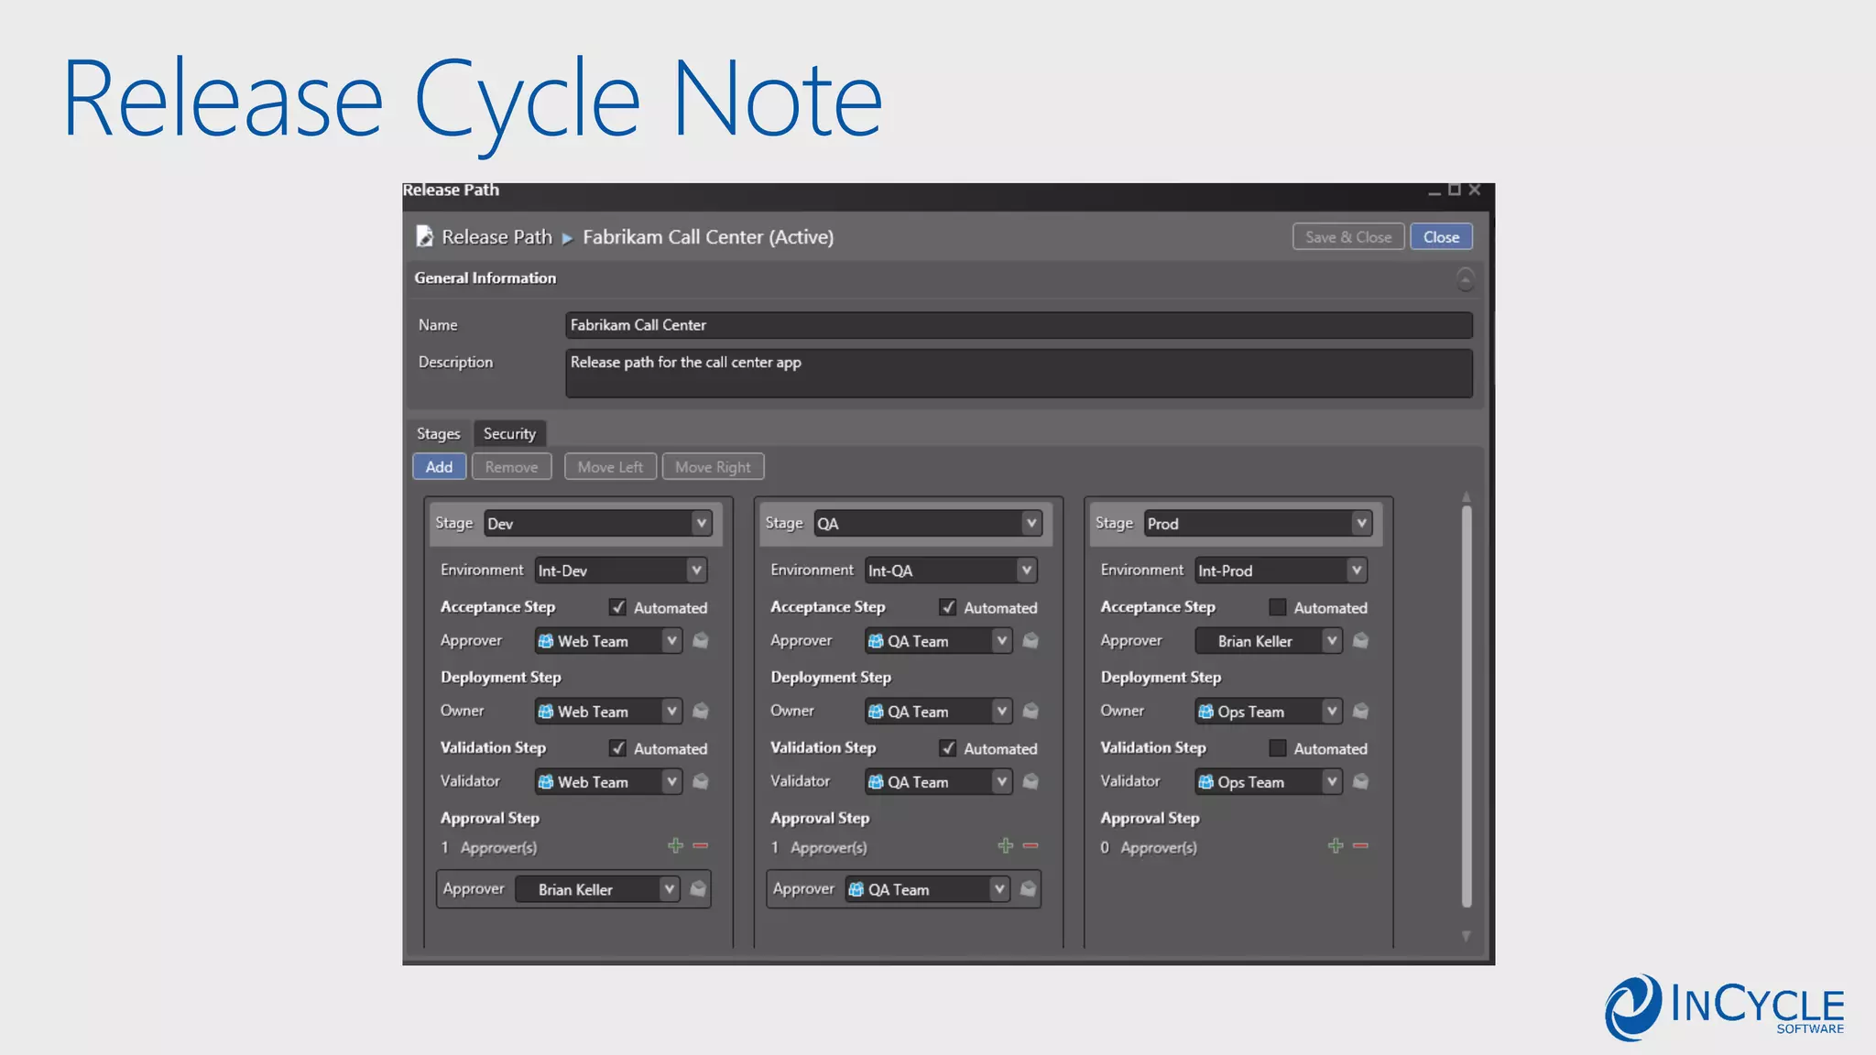Click the Move Right button
This screenshot has width=1876, height=1055.
pyautogui.click(x=713, y=467)
